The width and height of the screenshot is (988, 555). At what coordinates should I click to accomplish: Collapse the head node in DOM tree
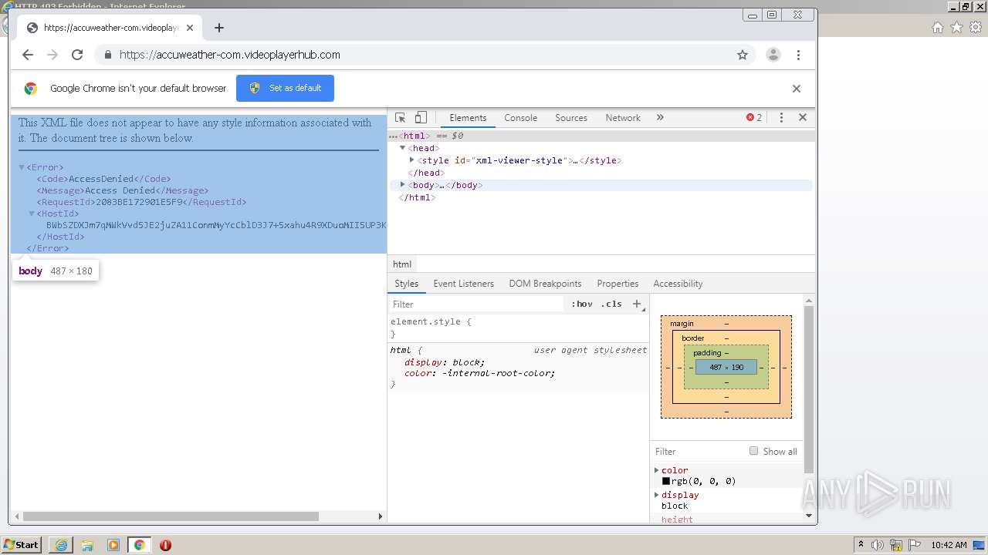coord(402,148)
